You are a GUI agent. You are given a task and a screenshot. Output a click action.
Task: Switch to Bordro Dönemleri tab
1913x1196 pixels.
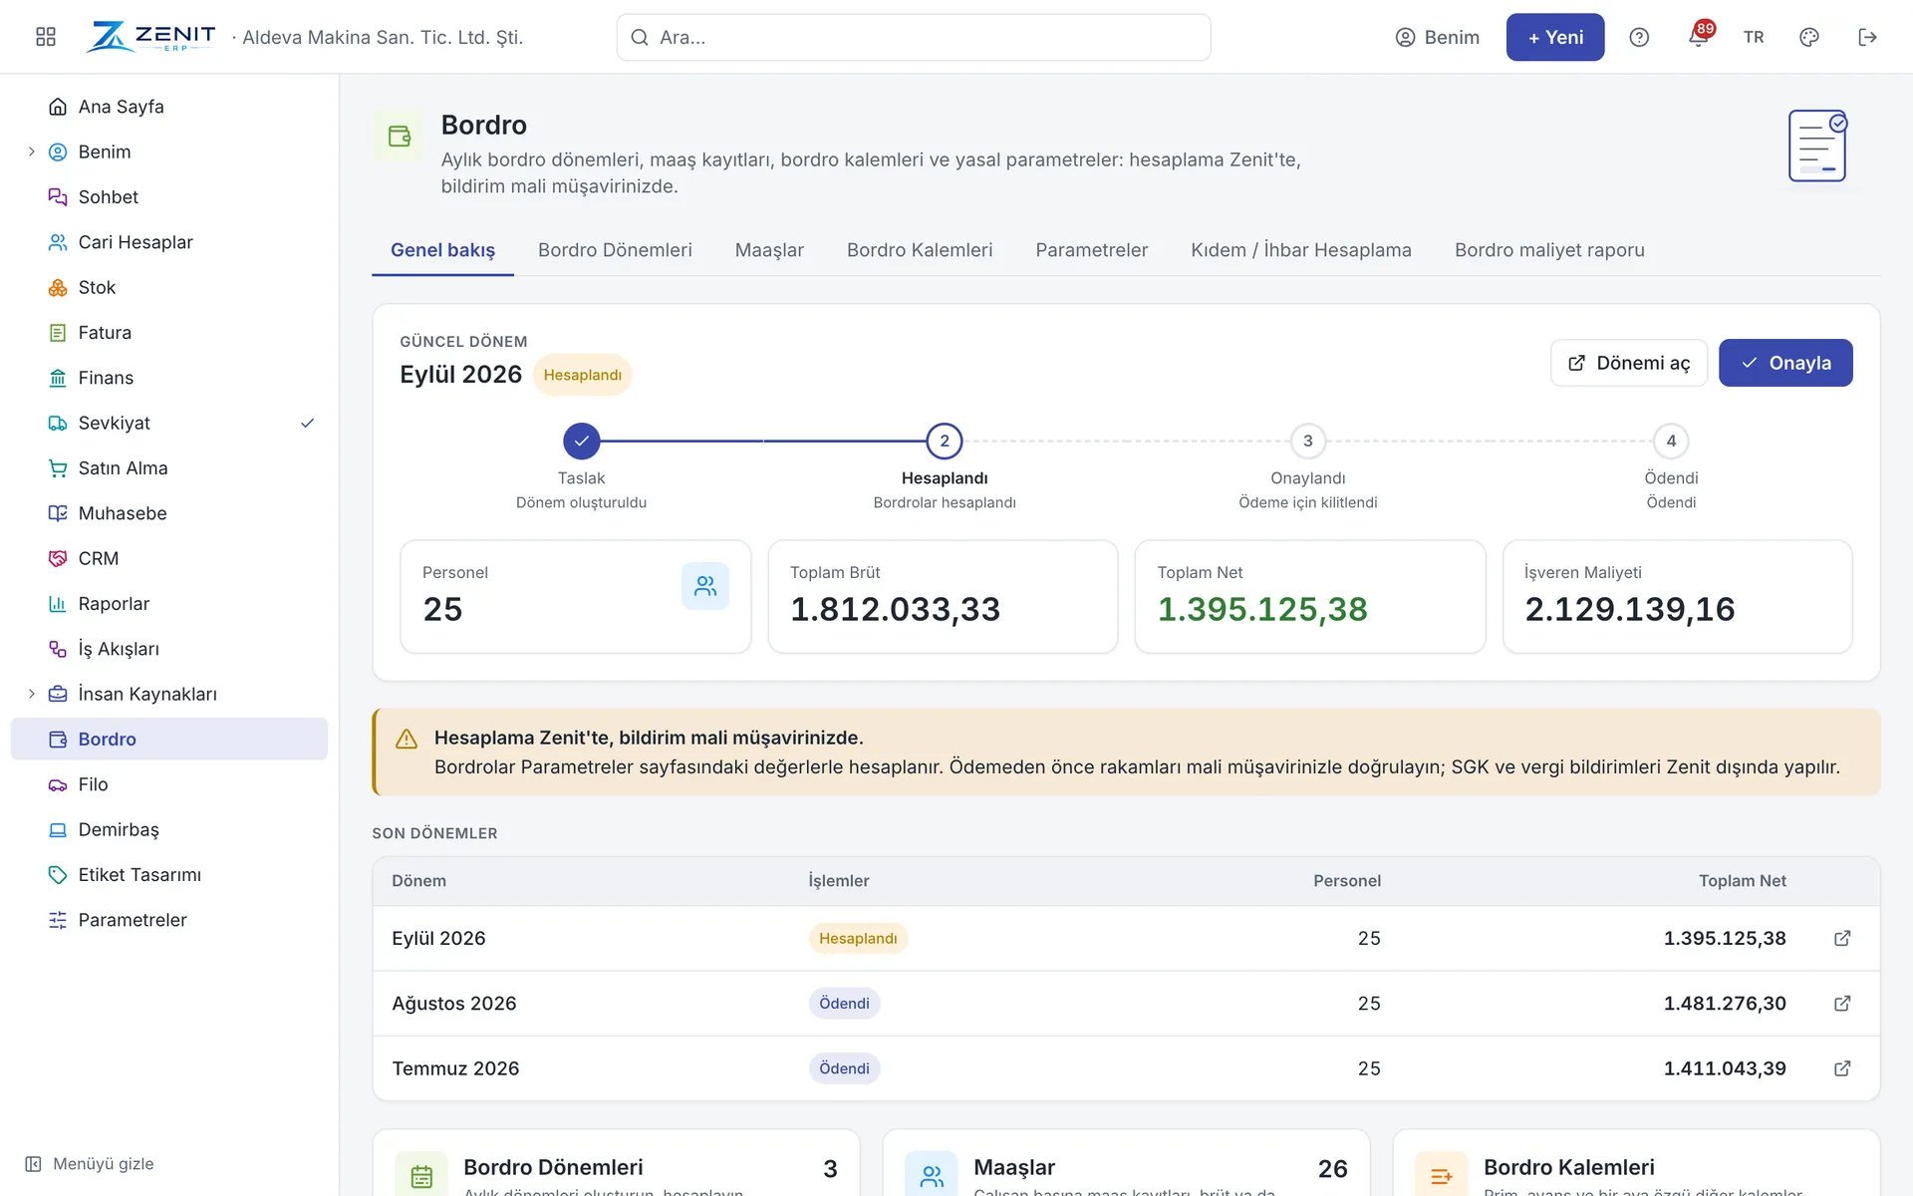615,250
